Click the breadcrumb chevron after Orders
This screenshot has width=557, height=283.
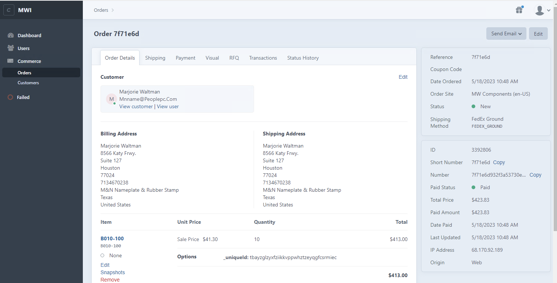click(x=113, y=10)
